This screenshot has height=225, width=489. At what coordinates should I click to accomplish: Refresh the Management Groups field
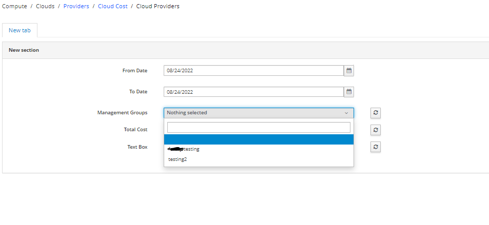tap(376, 113)
